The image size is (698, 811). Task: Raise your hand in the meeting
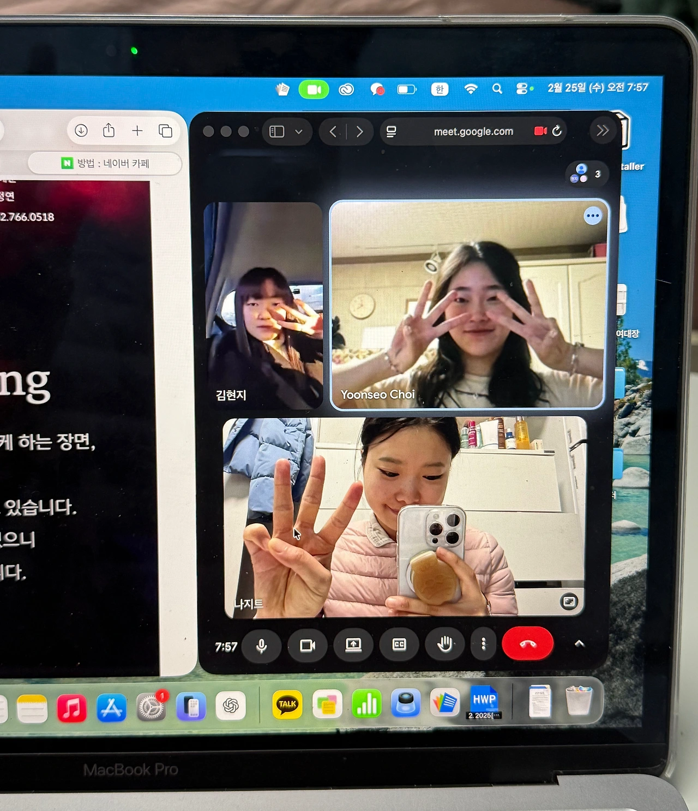[445, 644]
